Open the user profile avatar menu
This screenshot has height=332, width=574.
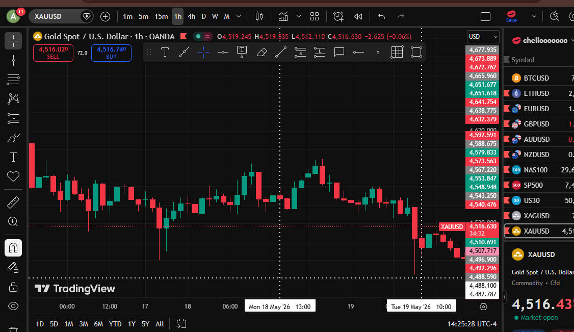coord(14,16)
